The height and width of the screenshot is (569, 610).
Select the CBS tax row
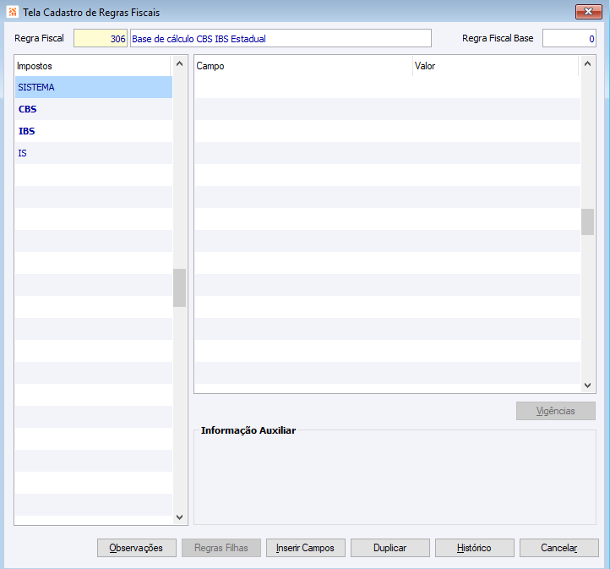(x=94, y=109)
